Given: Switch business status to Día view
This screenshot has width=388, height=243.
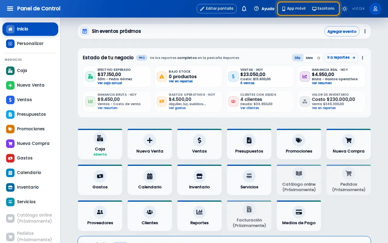Looking at the screenshot, I should [x=297, y=58].
